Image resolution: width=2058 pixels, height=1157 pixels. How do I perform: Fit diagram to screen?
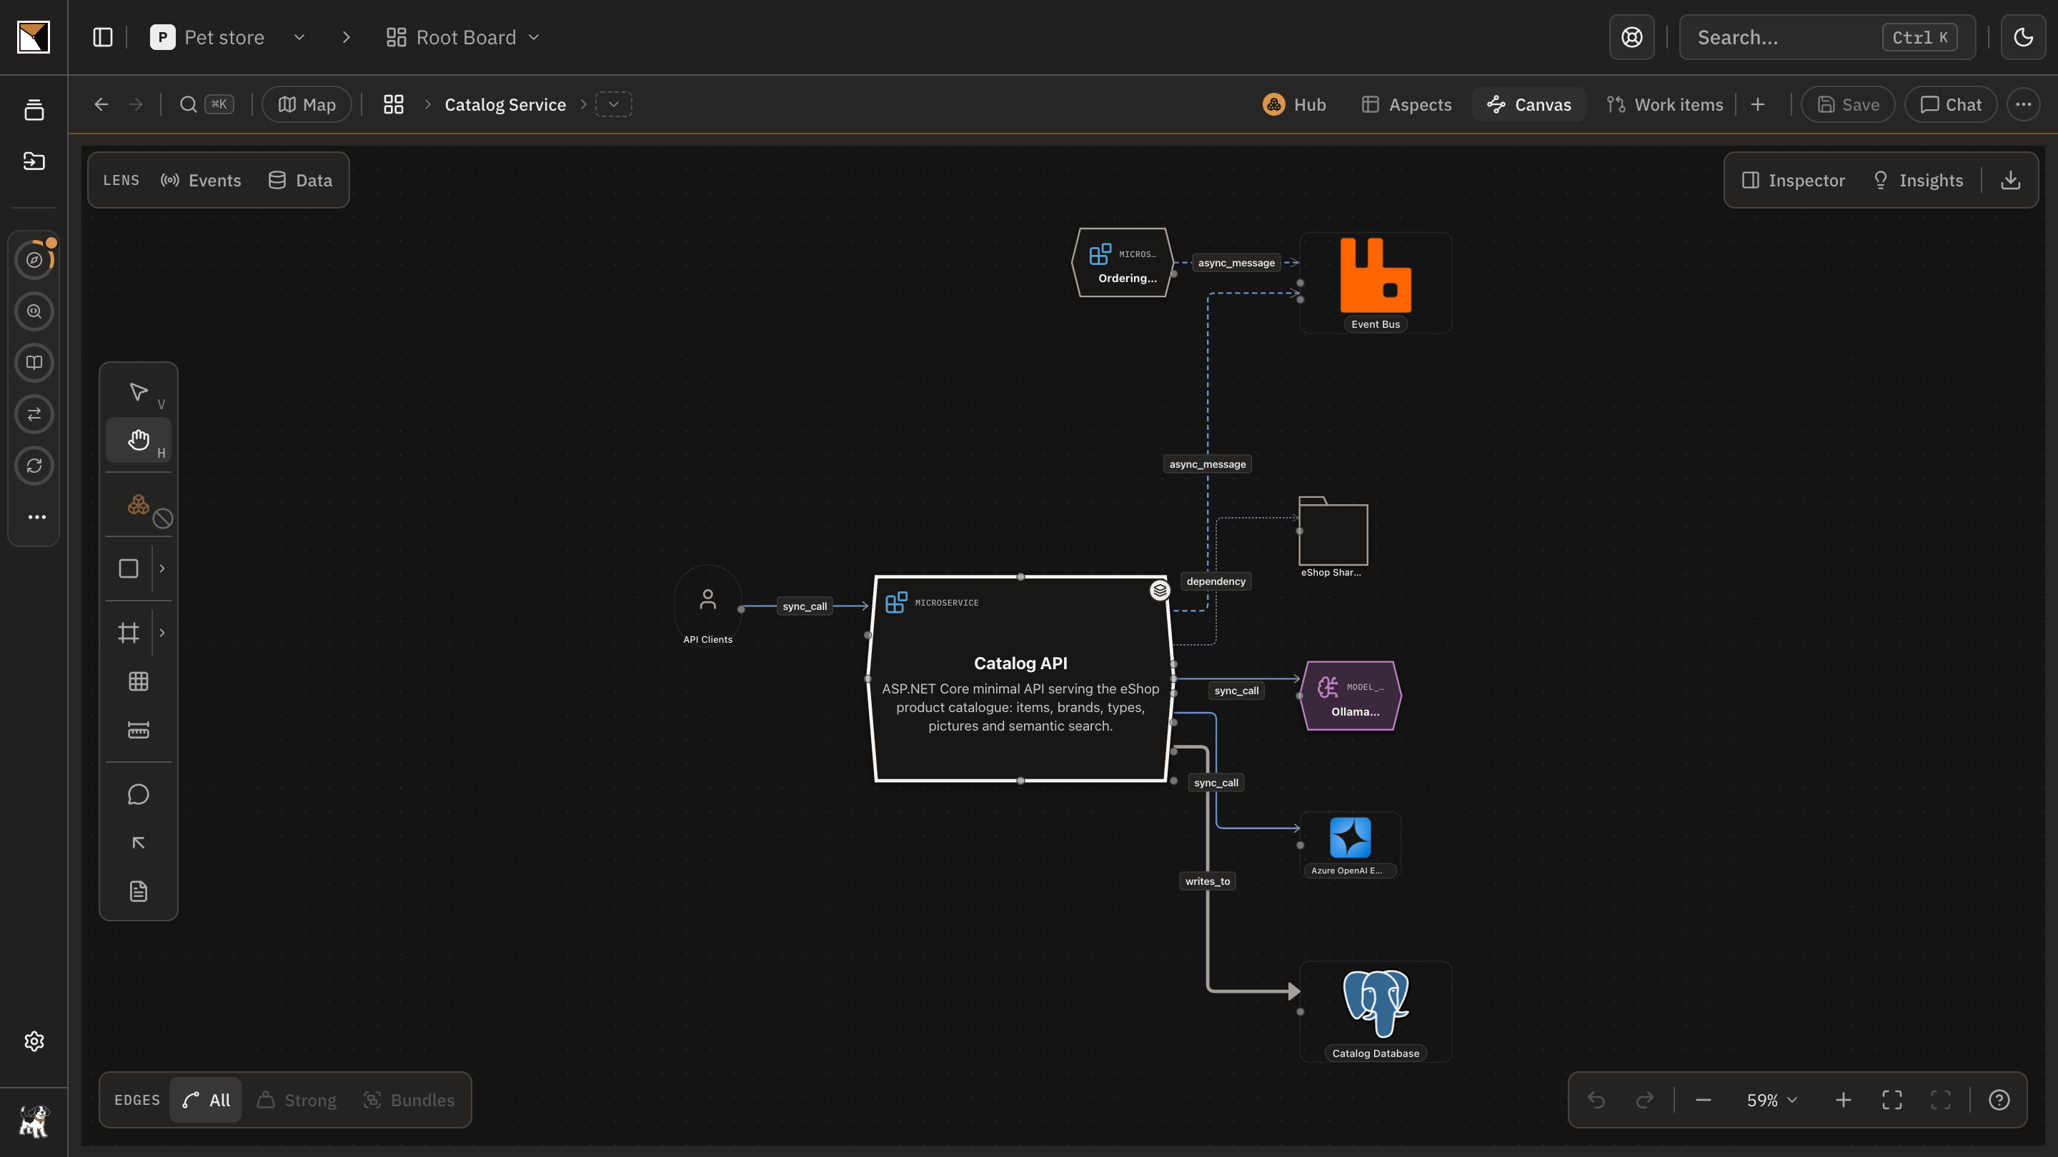tap(1892, 1100)
